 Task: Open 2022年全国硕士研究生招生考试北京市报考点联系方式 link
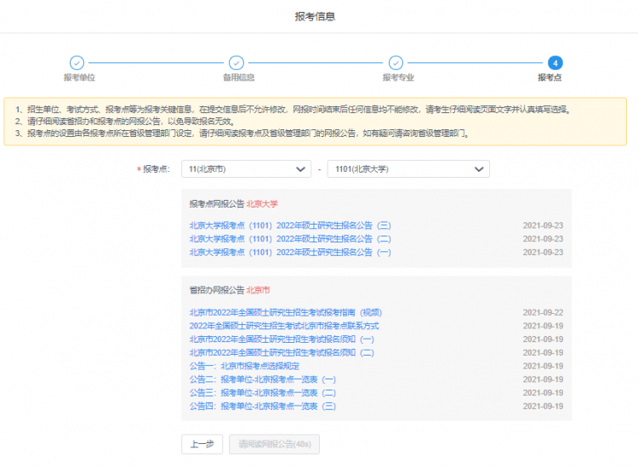[x=284, y=326]
